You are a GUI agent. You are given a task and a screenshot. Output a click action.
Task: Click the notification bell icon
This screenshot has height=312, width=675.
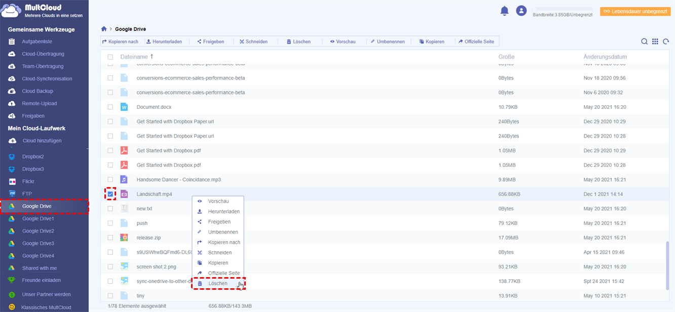pyautogui.click(x=504, y=11)
